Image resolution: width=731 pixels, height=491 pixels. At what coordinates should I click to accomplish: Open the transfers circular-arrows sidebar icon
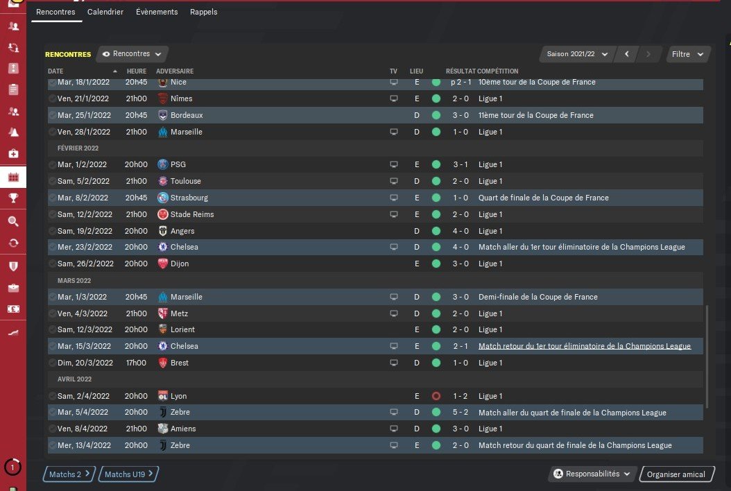(x=13, y=243)
